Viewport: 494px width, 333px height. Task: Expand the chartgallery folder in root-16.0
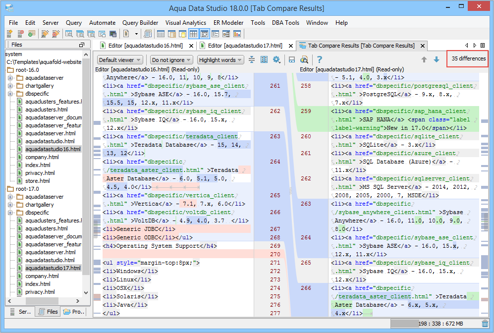(10, 86)
